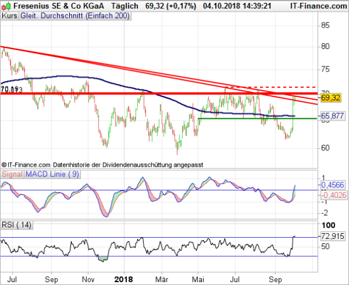The width and height of the screenshot is (349, 285).
Task: Click the copyright IT-Finance.com Datenhistorie note
Action: click(102, 165)
